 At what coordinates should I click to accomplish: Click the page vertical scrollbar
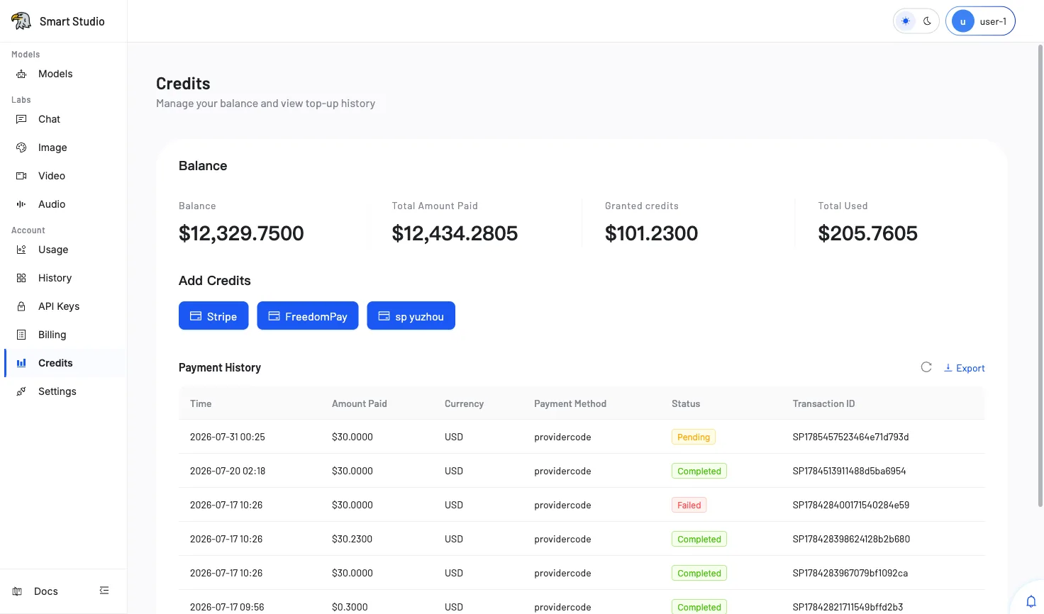click(1040, 275)
